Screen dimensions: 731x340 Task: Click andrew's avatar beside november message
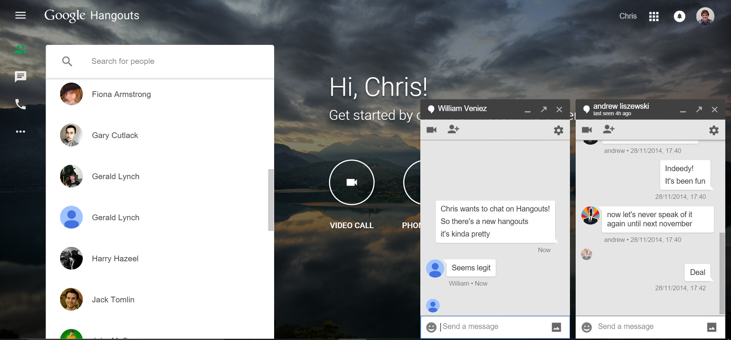click(x=591, y=216)
